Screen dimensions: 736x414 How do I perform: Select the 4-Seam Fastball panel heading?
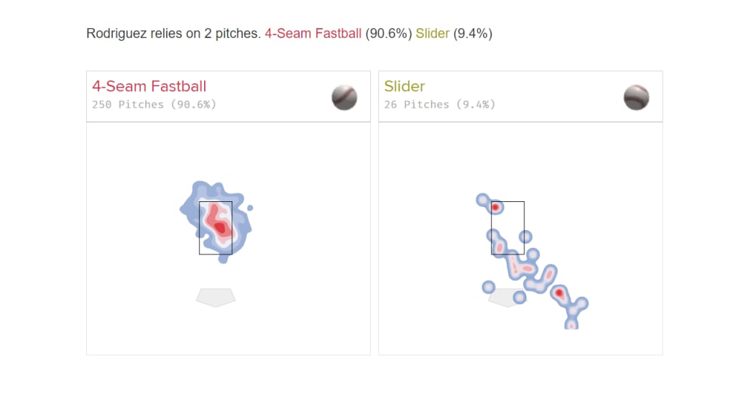[x=149, y=86]
